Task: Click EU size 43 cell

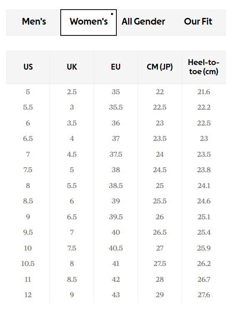Action: (116, 295)
